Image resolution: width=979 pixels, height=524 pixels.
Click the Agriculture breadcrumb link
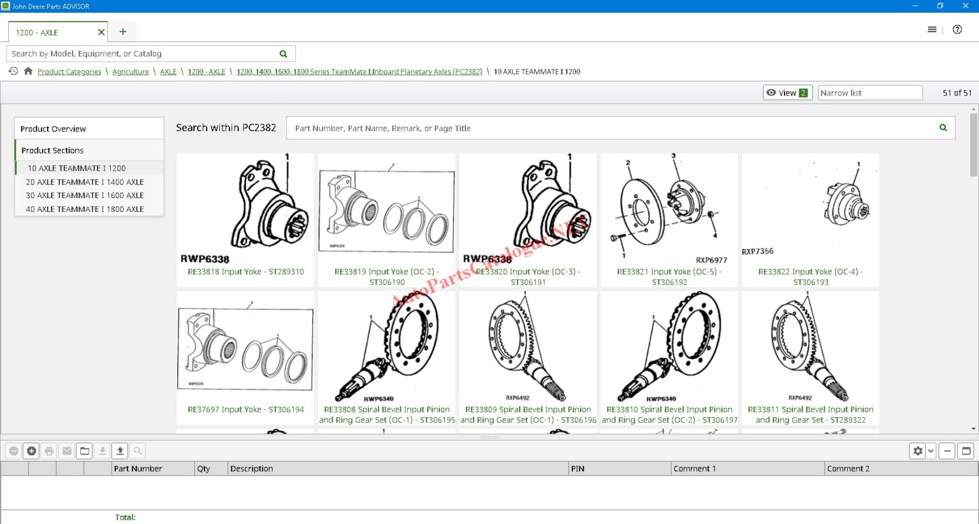[x=131, y=72]
